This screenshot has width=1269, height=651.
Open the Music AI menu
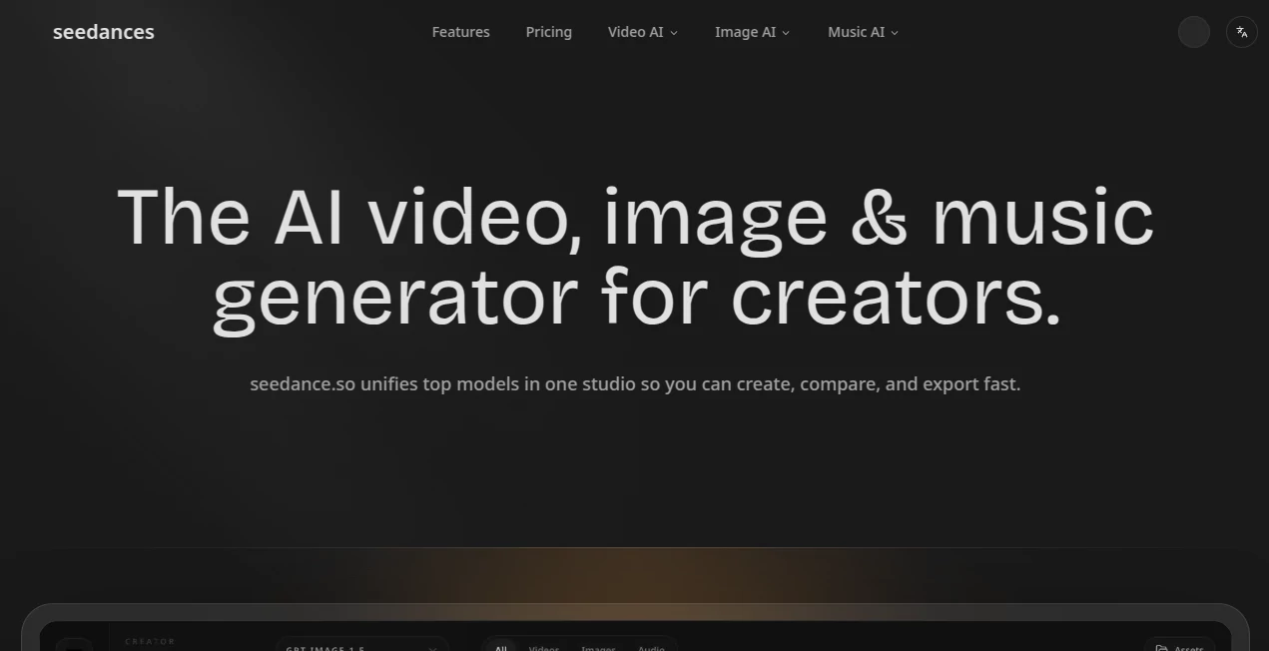click(x=862, y=32)
